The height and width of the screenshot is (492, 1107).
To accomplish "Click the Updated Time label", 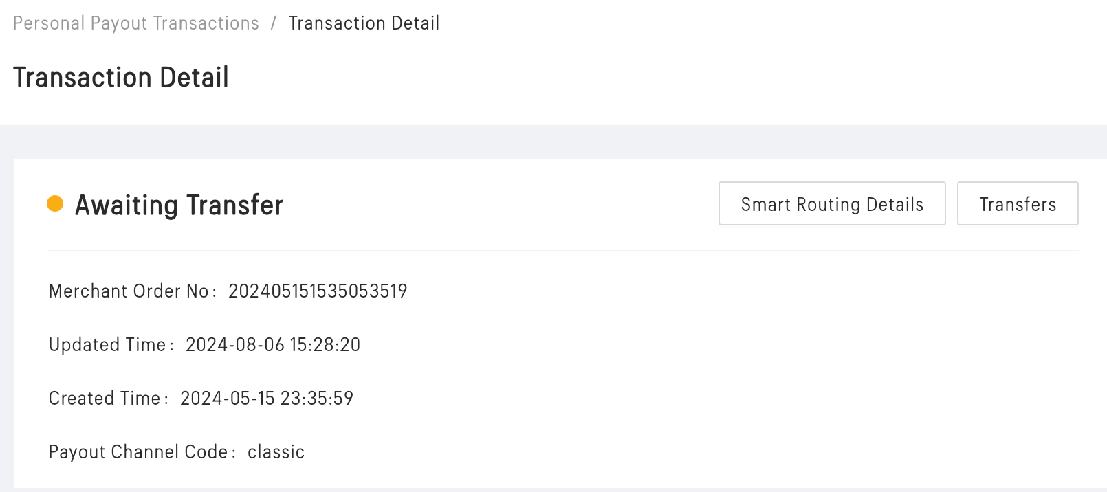I will click(107, 345).
